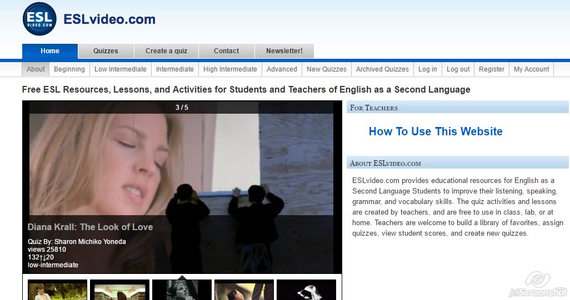Select the High Intermediate menu item

coord(230,69)
